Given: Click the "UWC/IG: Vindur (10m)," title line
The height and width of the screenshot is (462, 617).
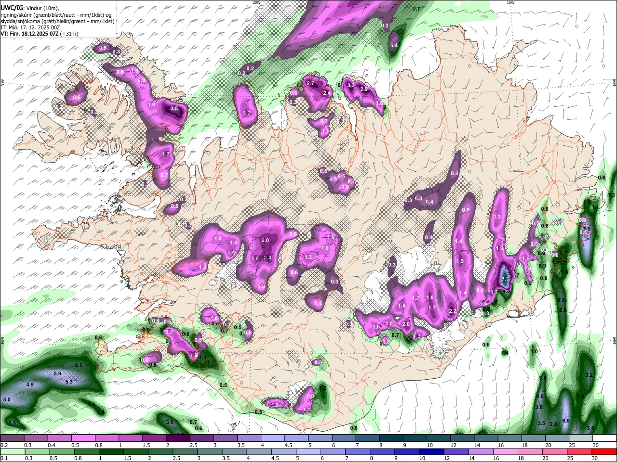Looking at the screenshot, I should pos(29,8).
